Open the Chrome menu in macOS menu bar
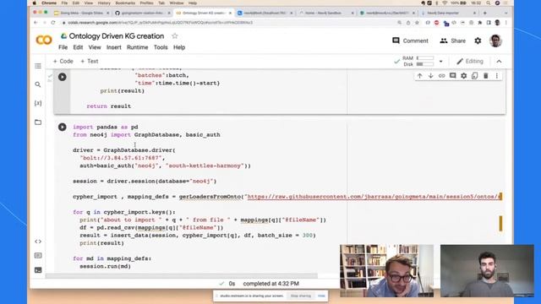The width and height of the screenshot is (541, 304). click(49, 3)
